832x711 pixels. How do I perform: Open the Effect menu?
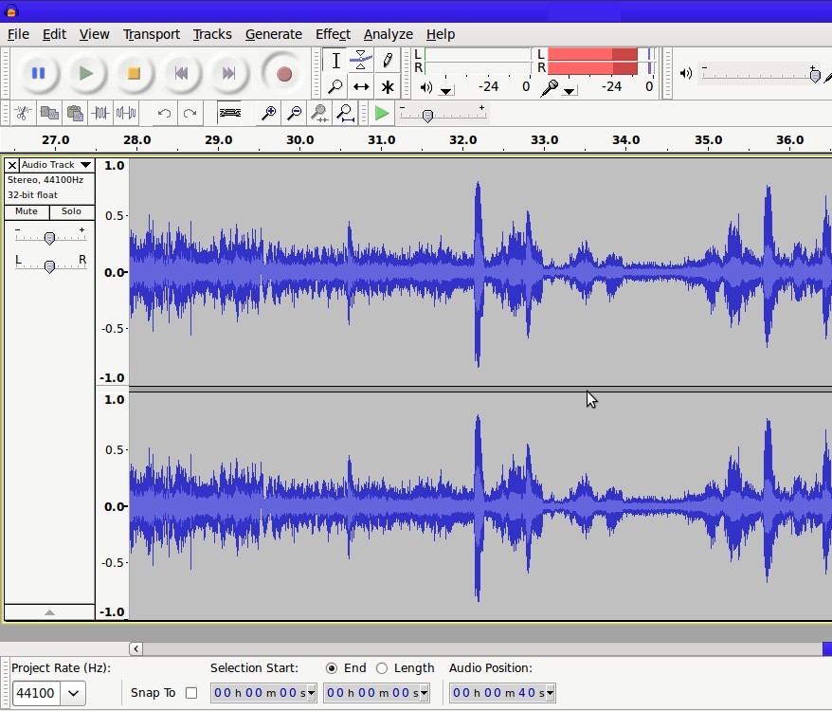click(x=333, y=34)
